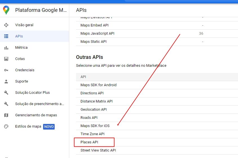The height and width of the screenshot is (158, 238).
Task: Click the Credenciais key icon
Action: point(6,70)
